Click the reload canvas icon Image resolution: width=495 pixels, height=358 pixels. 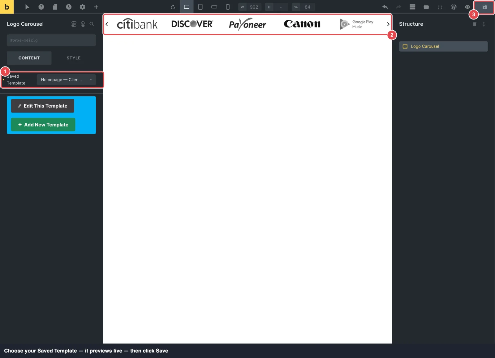point(173,7)
